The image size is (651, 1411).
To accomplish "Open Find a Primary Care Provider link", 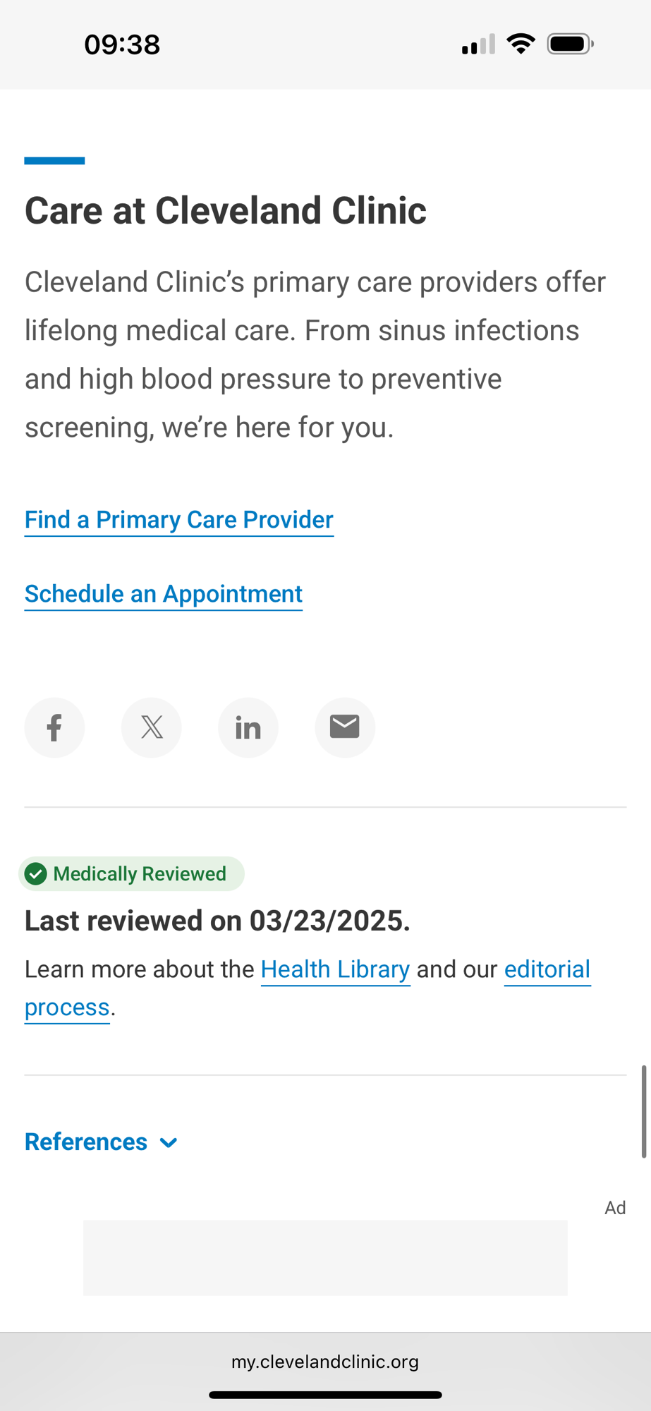I will (x=179, y=520).
